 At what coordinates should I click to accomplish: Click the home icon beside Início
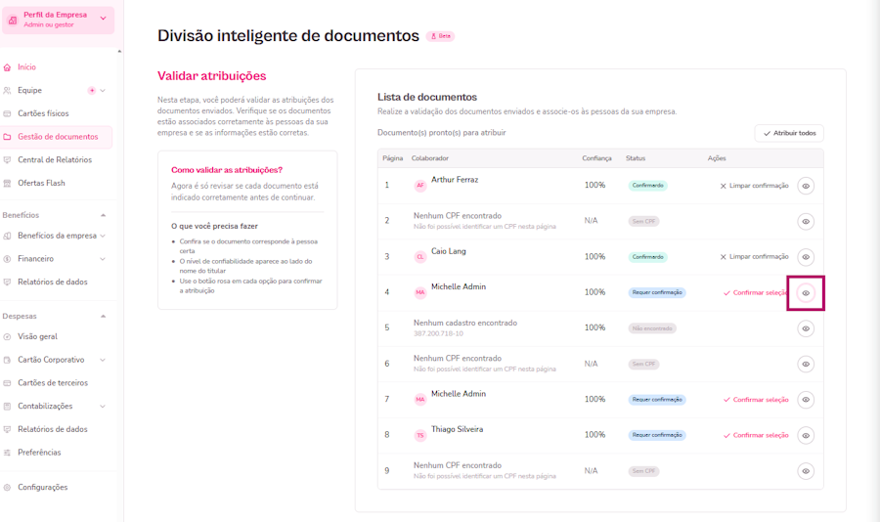[x=7, y=67]
